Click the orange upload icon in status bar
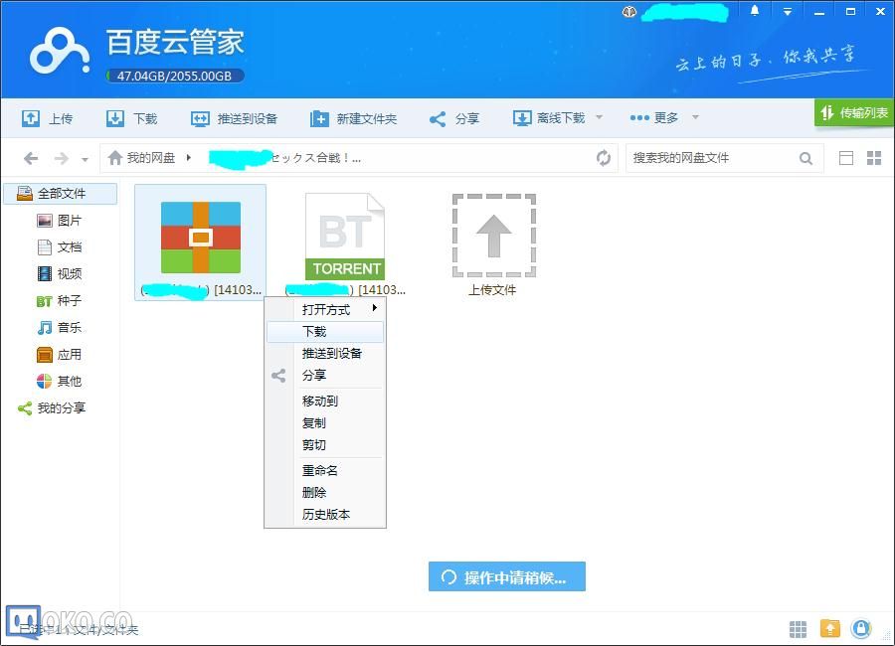Image resolution: width=895 pixels, height=646 pixels. pos(830,628)
